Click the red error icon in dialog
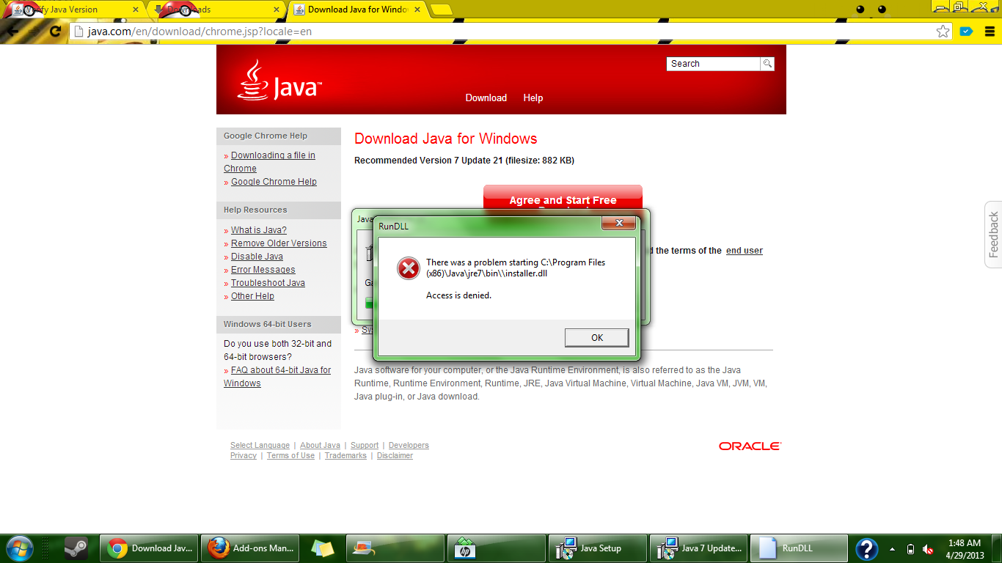1002x563 pixels. pyautogui.click(x=408, y=268)
